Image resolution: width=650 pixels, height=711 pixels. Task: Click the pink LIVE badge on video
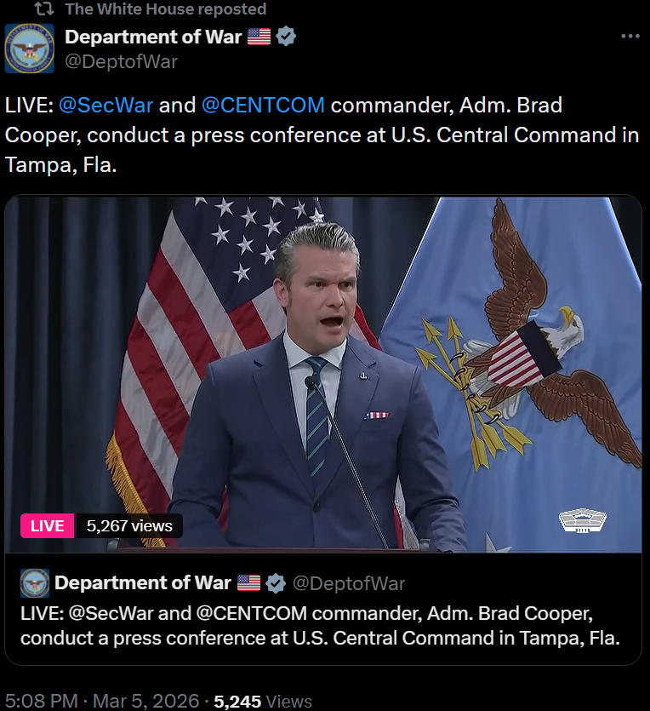tap(47, 525)
